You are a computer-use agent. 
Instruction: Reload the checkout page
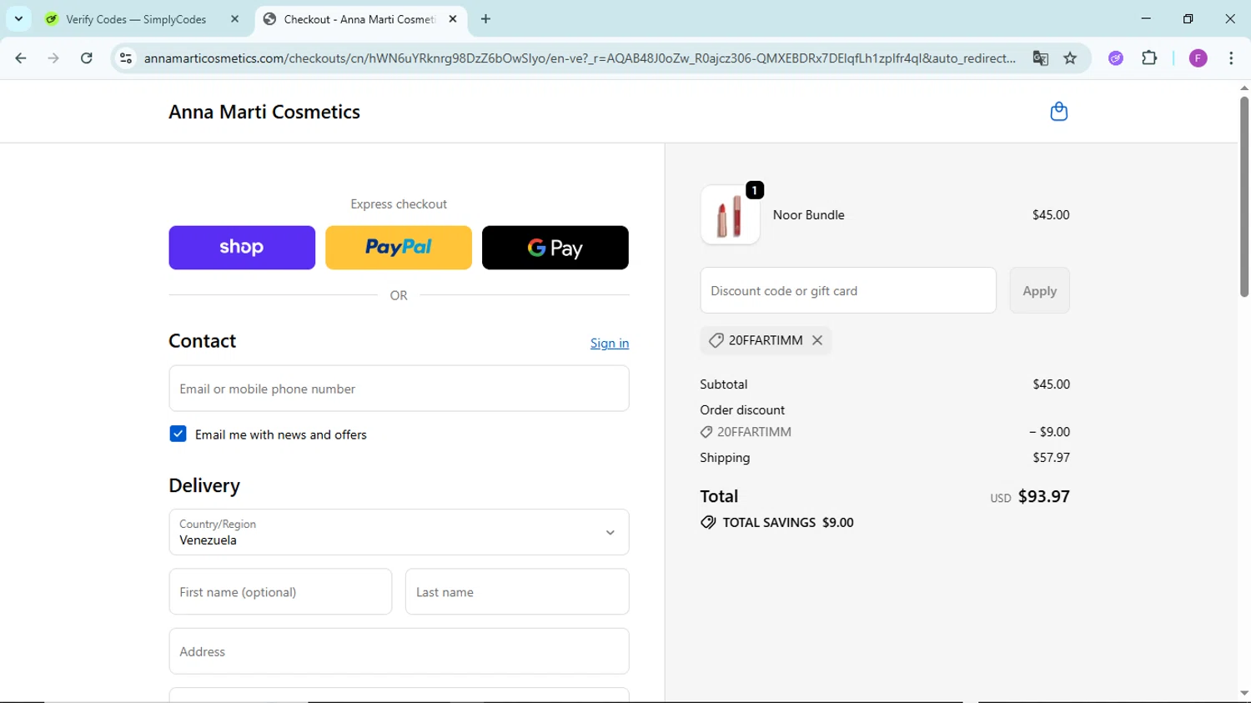tap(87, 58)
